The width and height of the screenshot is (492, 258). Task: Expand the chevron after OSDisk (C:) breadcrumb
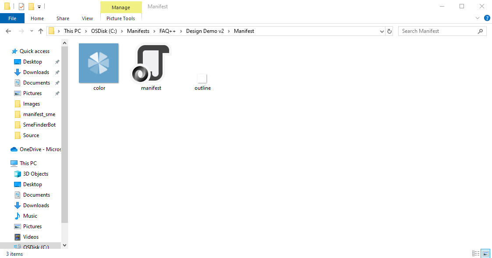click(122, 31)
